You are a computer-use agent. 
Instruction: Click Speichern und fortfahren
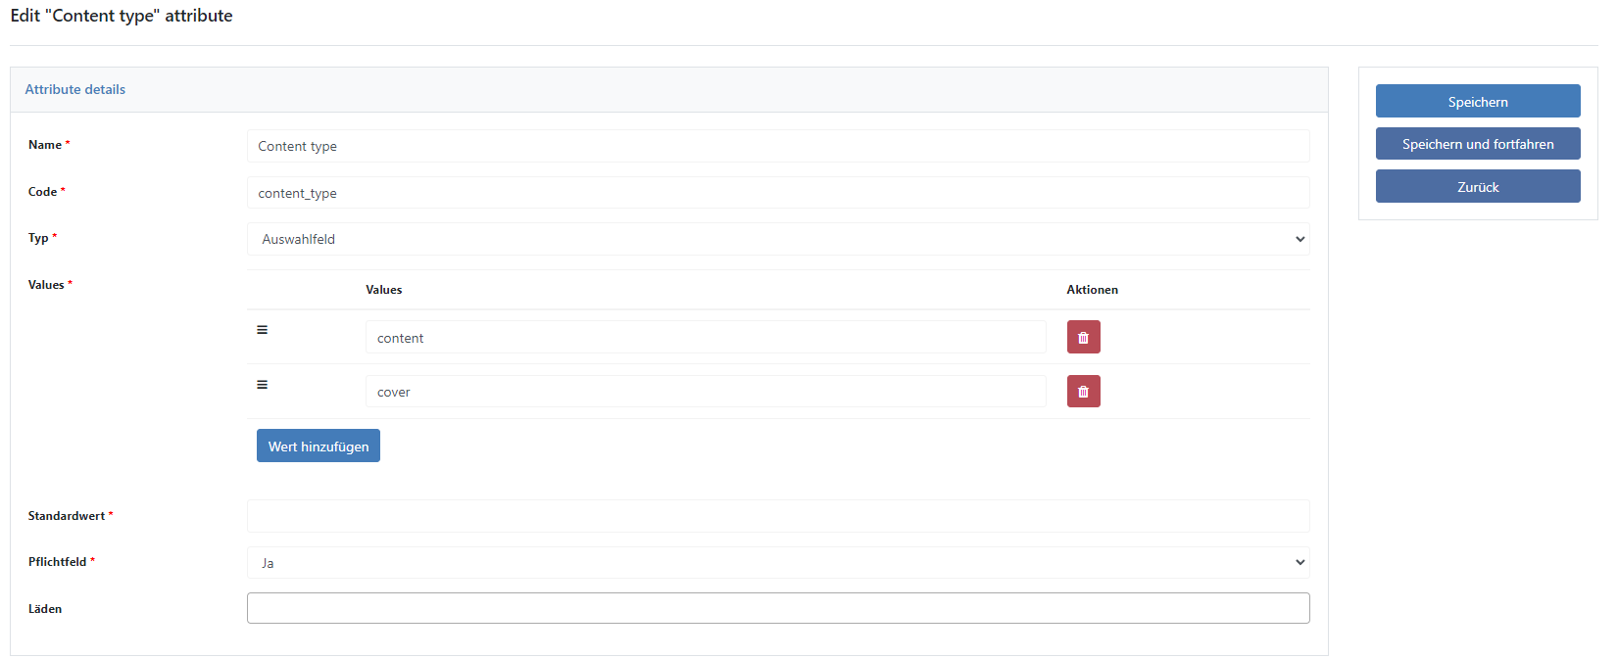click(x=1478, y=144)
